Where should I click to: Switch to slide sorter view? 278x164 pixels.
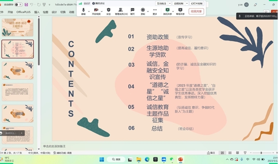(x=230, y=153)
